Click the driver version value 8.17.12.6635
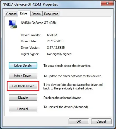 [56, 48]
